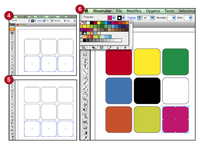Viewport: 200px width, 146px height.
Task: Open the Testo menu in the colored-squares window
Action: (169, 11)
